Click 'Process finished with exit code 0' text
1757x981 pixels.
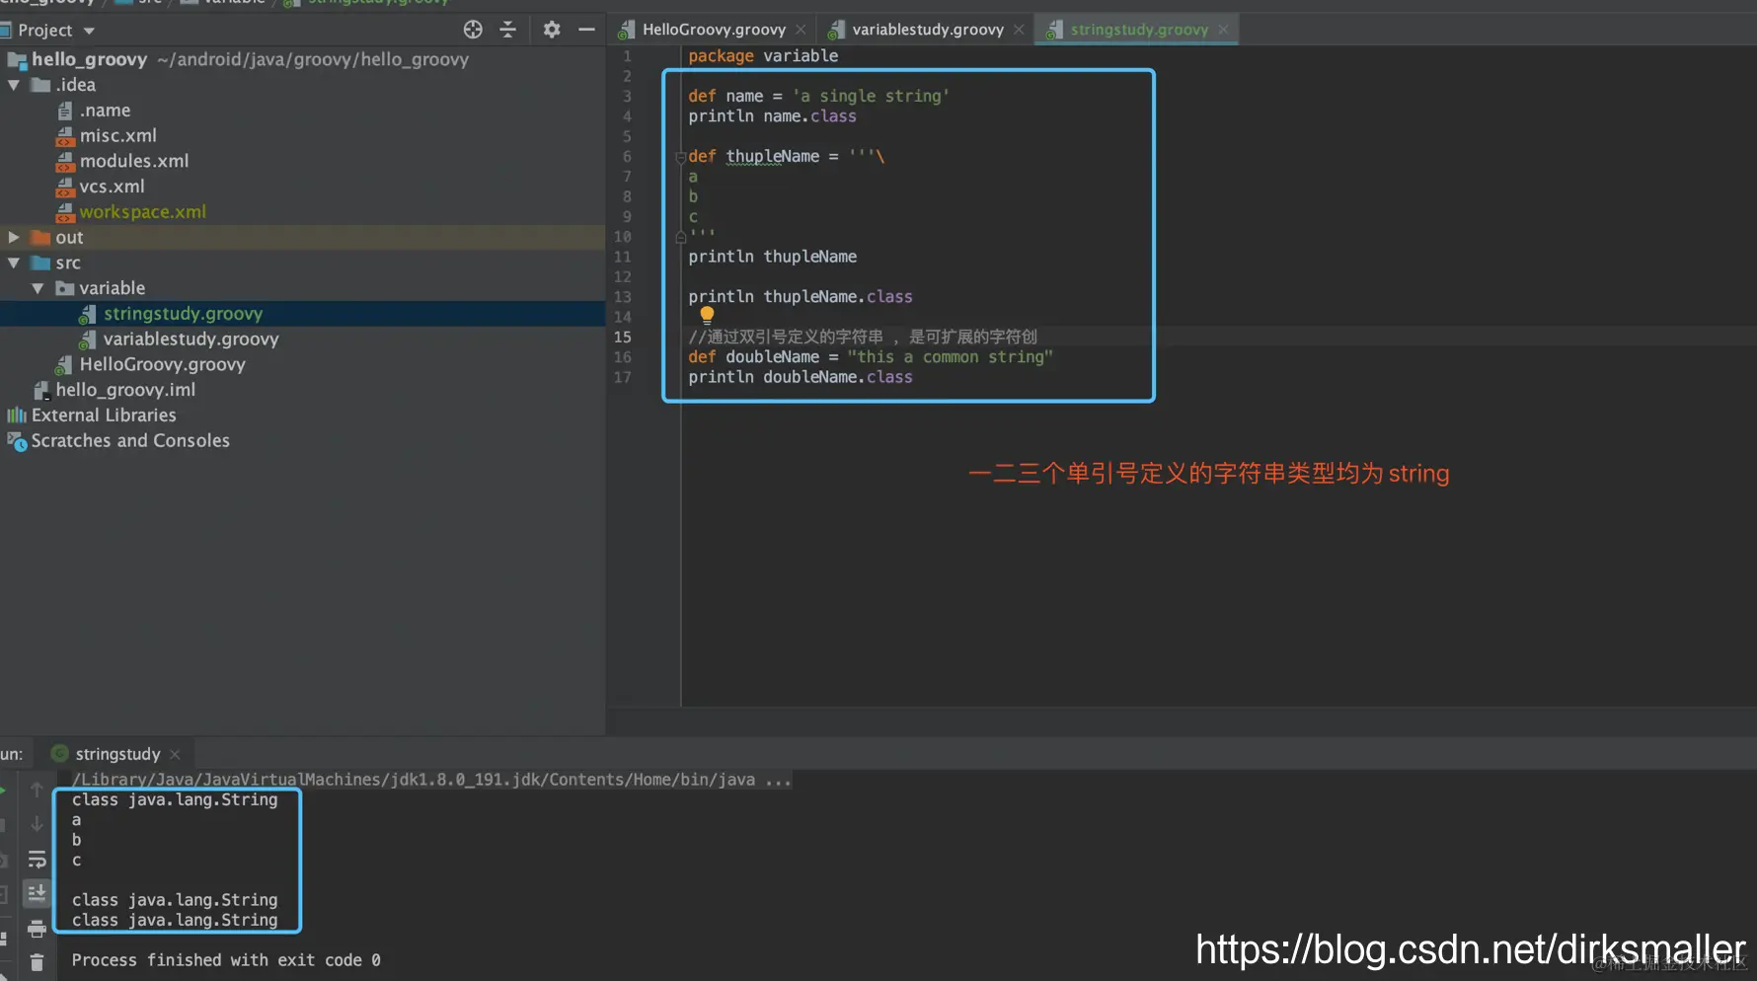pyautogui.click(x=226, y=960)
